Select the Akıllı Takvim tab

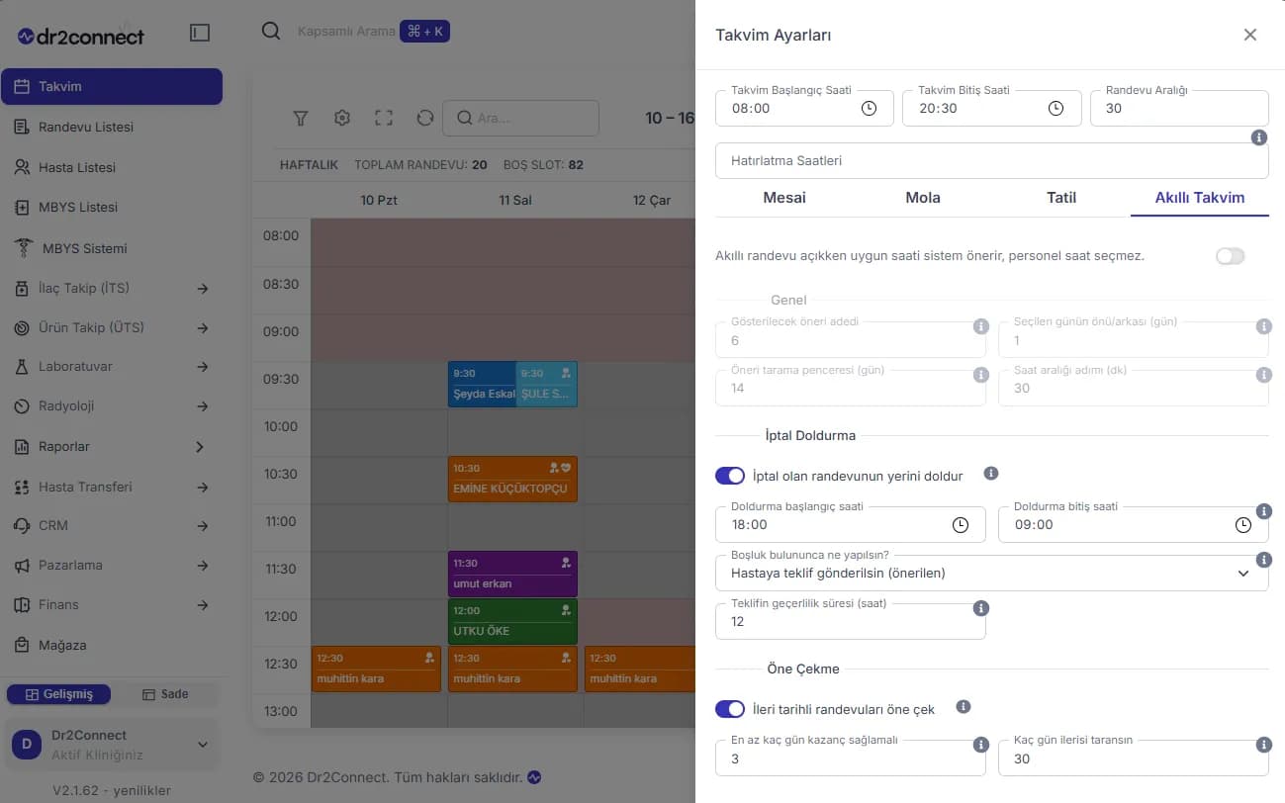[1200, 198]
